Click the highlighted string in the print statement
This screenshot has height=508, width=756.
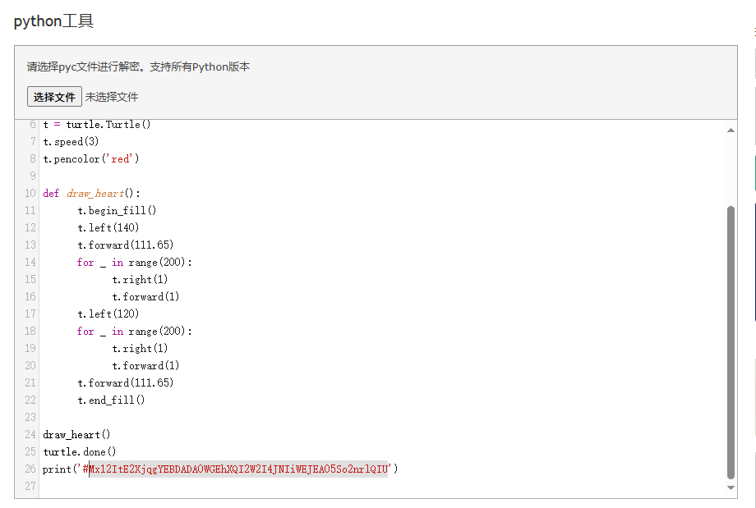238,469
